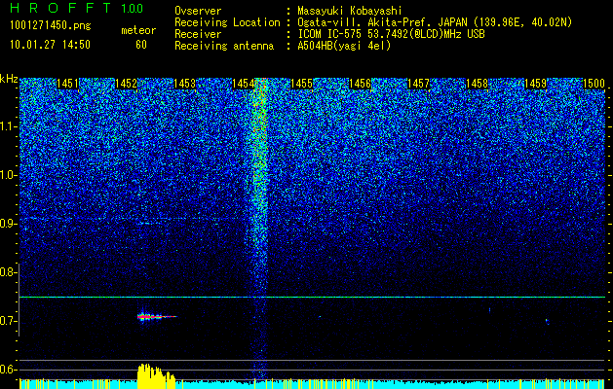Click the 1454 time marker

point(243,84)
